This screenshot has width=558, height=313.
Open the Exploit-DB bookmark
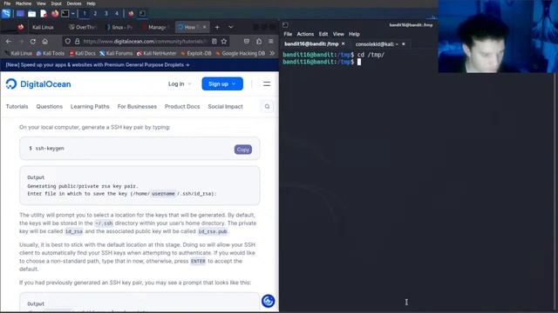pyautogui.click(x=196, y=53)
